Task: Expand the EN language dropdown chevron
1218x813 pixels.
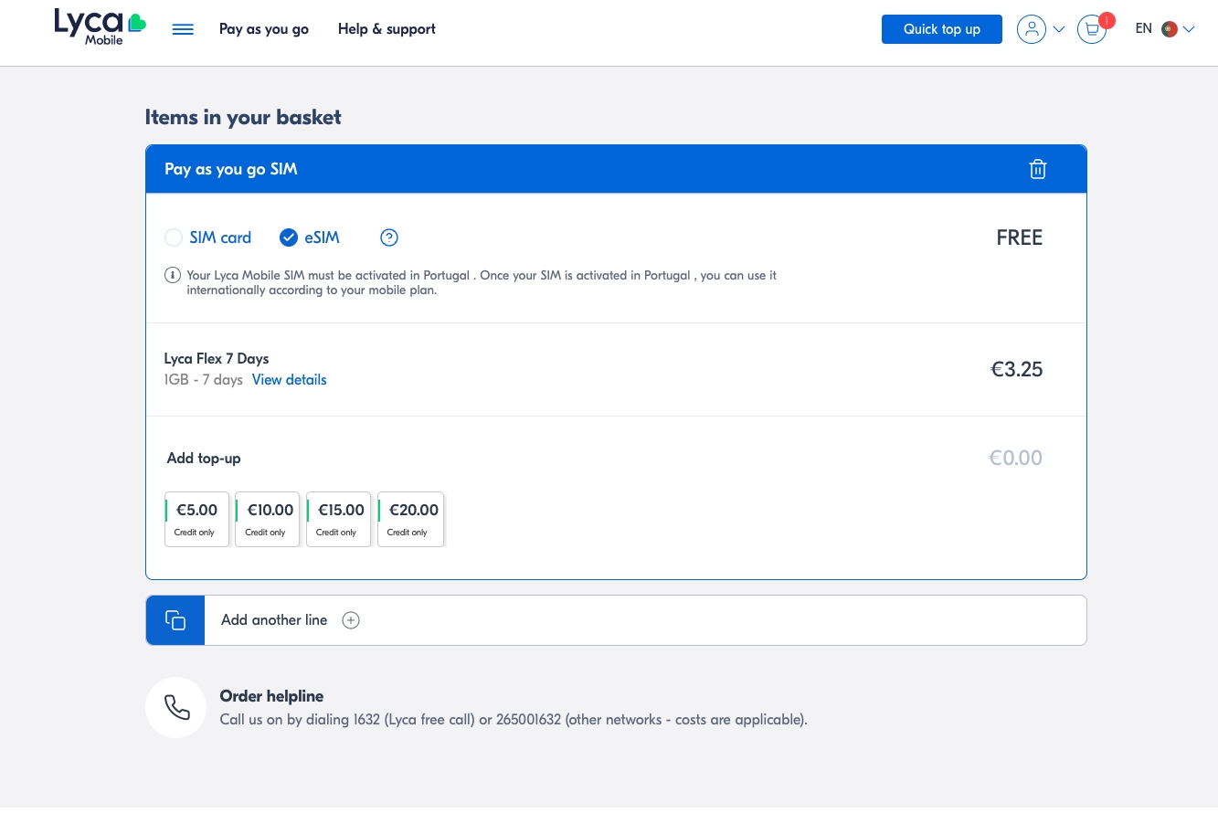Action: pos(1189,29)
